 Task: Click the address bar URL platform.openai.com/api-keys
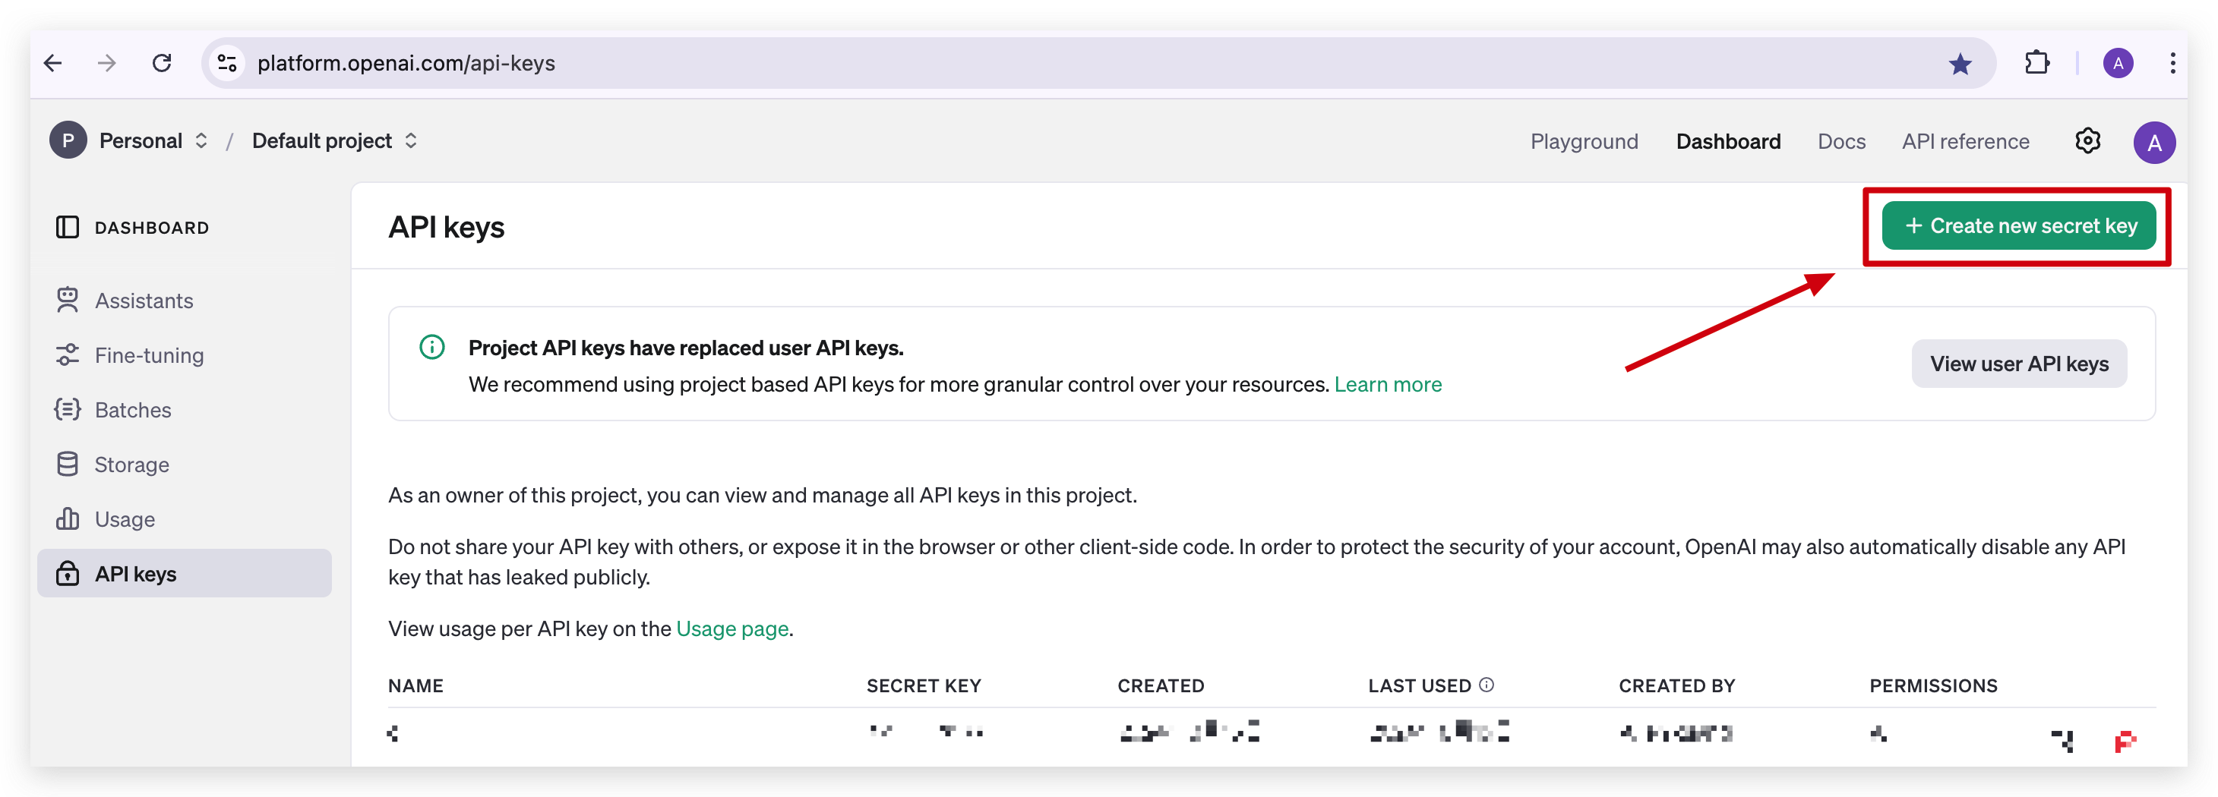(x=406, y=64)
